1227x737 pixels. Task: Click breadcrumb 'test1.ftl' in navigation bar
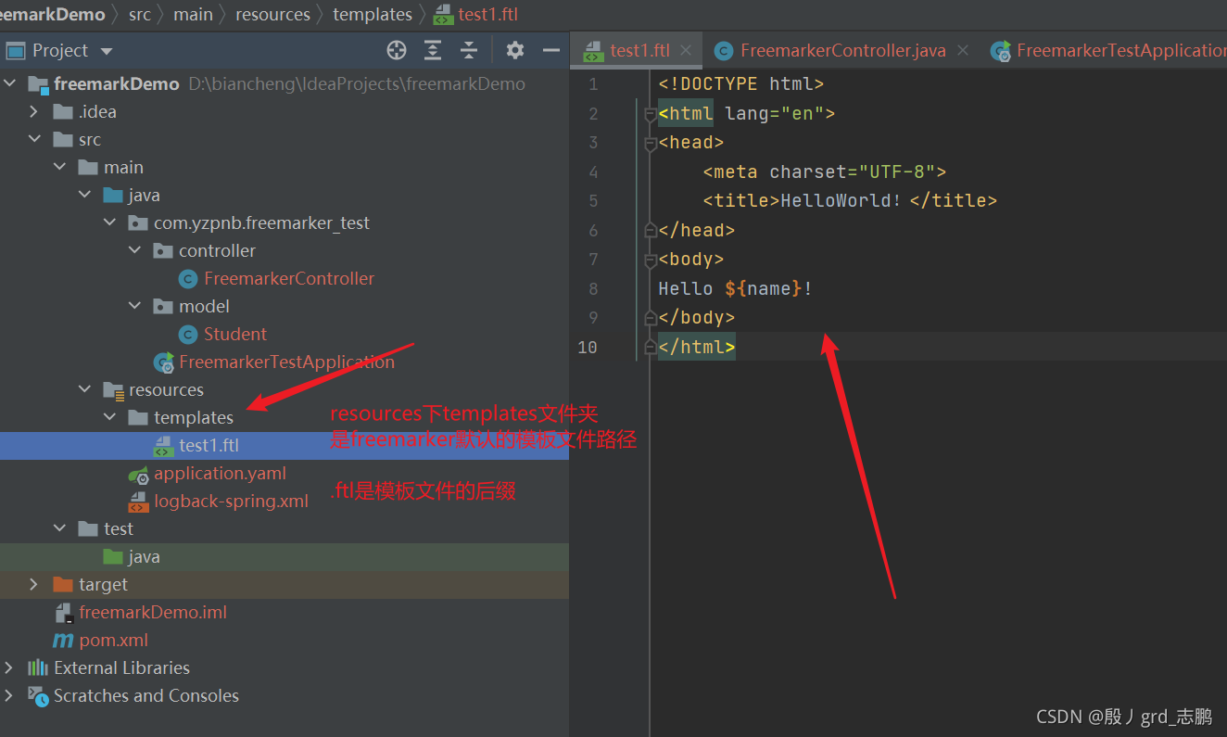pyautogui.click(x=490, y=14)
